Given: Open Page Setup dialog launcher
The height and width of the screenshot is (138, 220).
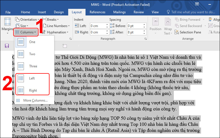Looking at the screenshot, I should tap(70, 39).
